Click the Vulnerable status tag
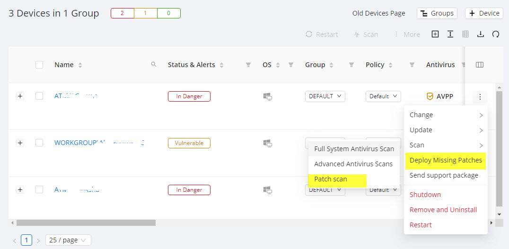This screenshot has width=509, height=249. tap(189, 143)
